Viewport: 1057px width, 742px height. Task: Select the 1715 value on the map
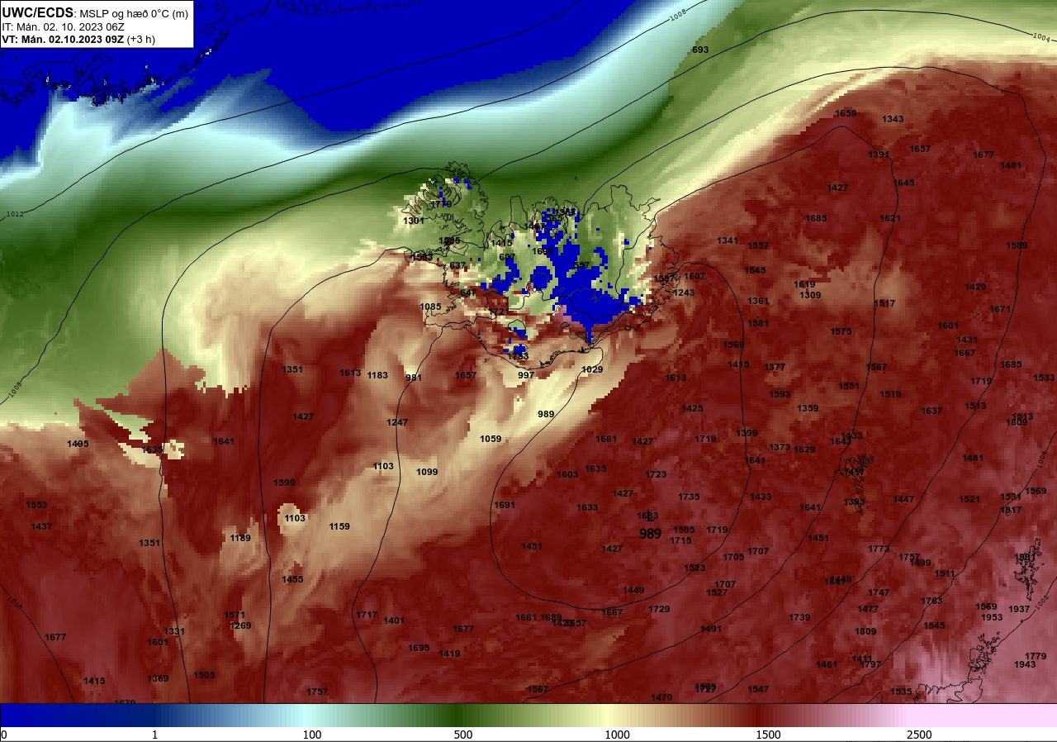click(x=680, y=540)
